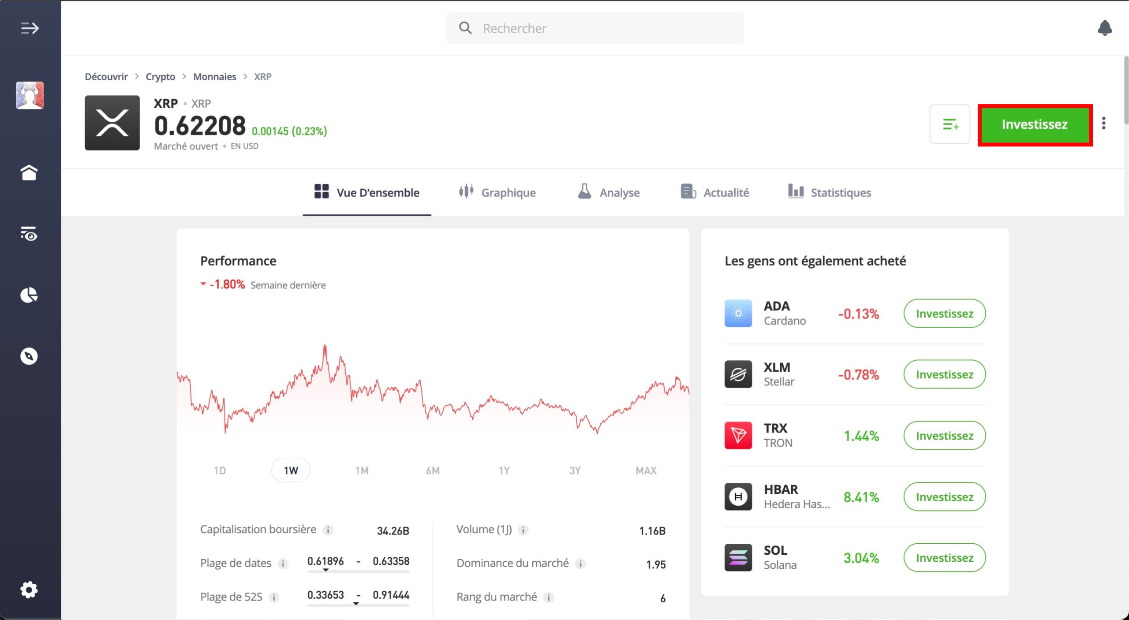
Task: Click the -1.80% weekly performance value
Action: (x=227, y=284)
